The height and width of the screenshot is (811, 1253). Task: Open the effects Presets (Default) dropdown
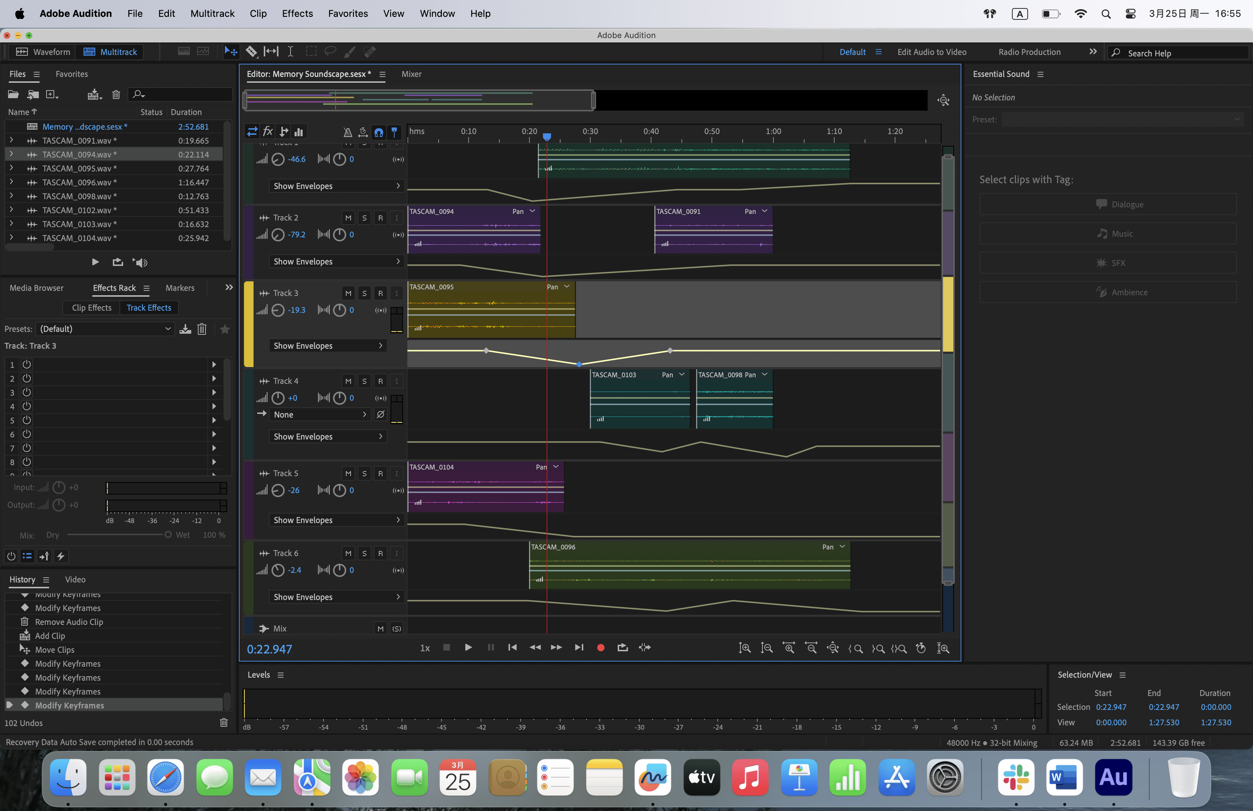coord(105,329)
